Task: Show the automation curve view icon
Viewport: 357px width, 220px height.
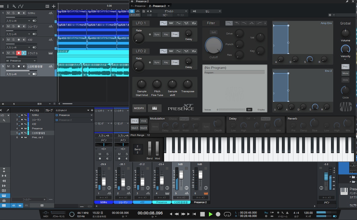Action: point(21,6)
